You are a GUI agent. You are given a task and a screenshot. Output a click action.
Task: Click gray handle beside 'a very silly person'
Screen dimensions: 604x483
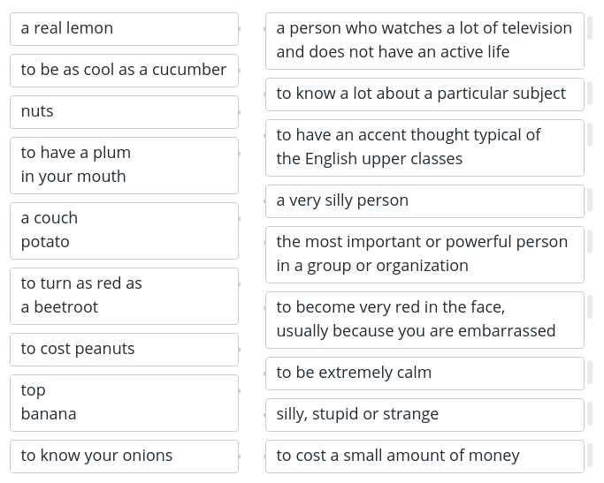coord(590,199)
